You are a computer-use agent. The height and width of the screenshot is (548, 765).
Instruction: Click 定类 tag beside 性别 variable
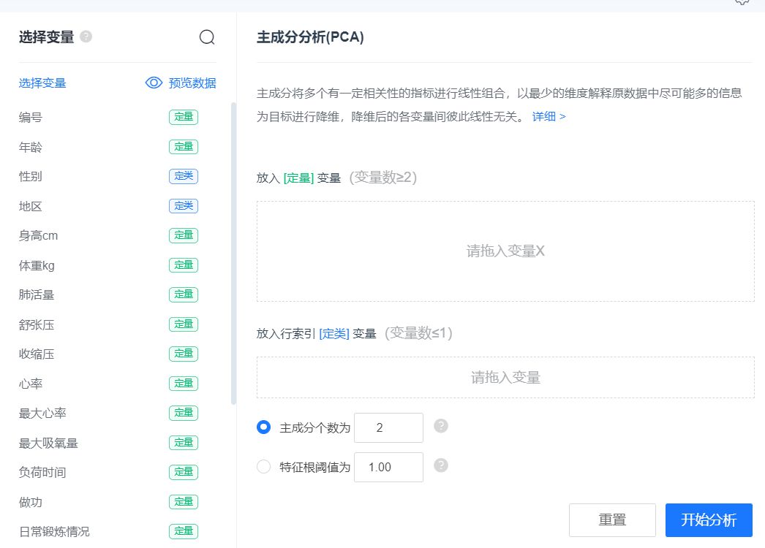pos(184,176)
